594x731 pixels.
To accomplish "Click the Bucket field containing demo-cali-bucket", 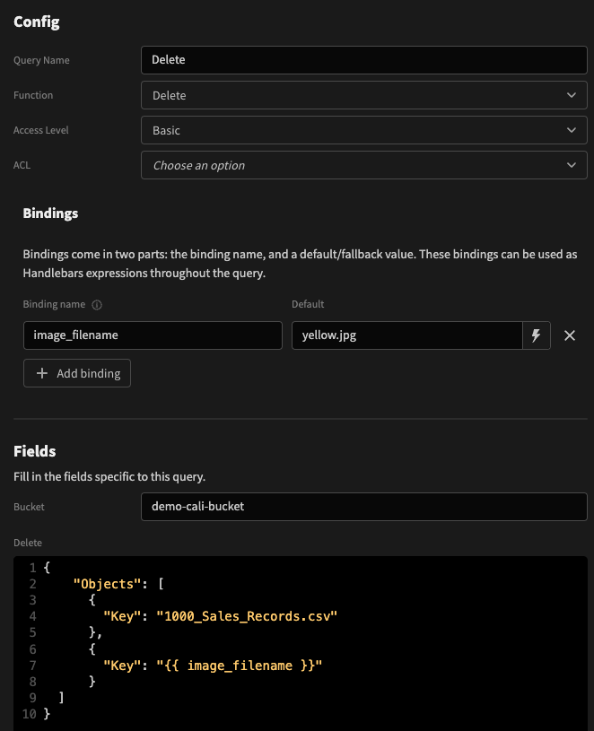I will pos(363,506).
